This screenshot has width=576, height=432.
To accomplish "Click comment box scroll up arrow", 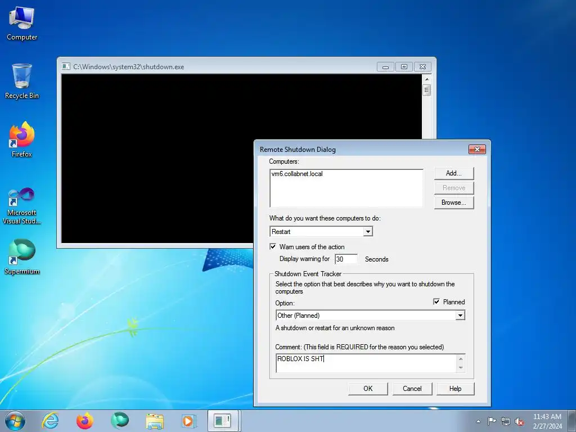I will click(461, 358).
